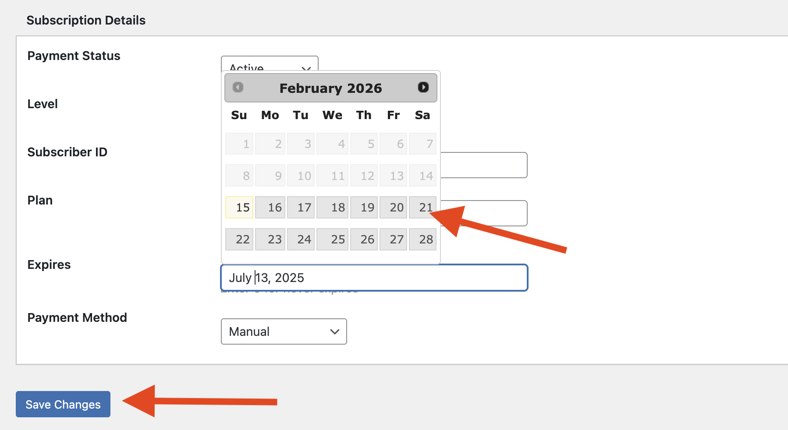
Task: Pick February 28 date
Action: (x=422, y=239)
